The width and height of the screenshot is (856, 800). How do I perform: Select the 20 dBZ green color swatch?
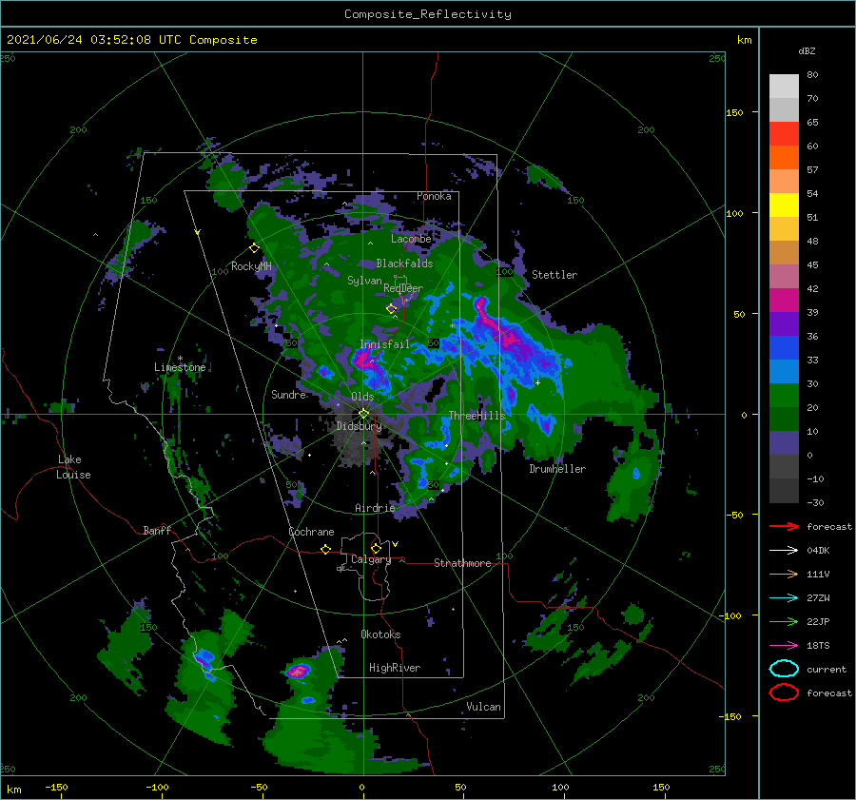click(x=784, y=396)
